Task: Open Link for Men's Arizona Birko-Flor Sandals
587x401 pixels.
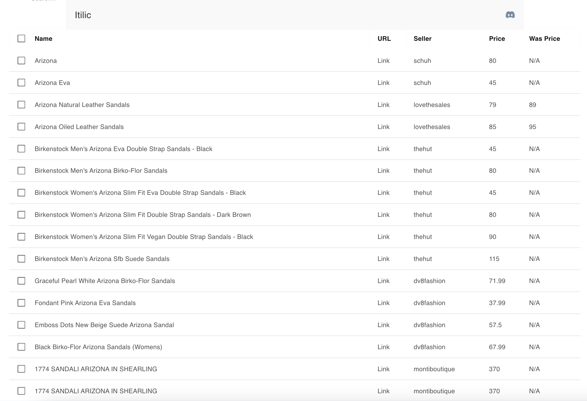Action: click(x=383, y=171)
